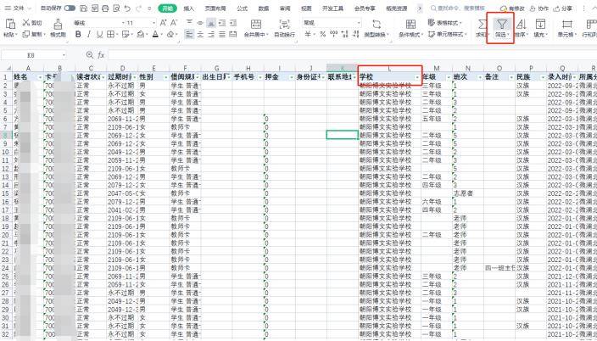Click the 合并居中 merge cells icon
Screen dimensions: 597x341
pos(255,25)
